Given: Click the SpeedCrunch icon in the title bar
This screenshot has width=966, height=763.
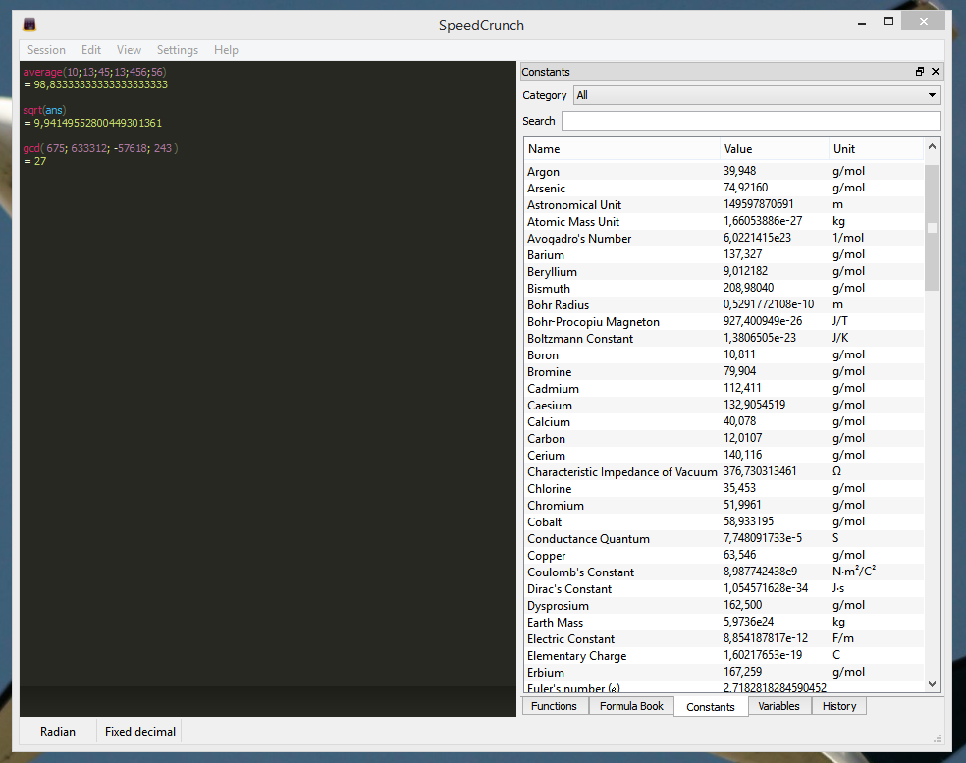Looking at the screenshot, I should (x=28, y=21).
